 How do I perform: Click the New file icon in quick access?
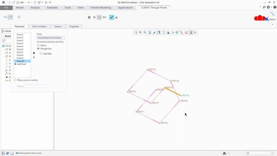point(10,3)
